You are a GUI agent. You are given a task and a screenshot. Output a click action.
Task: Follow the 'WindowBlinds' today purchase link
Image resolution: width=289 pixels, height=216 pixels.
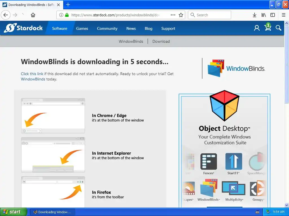[x=33, y=79]
